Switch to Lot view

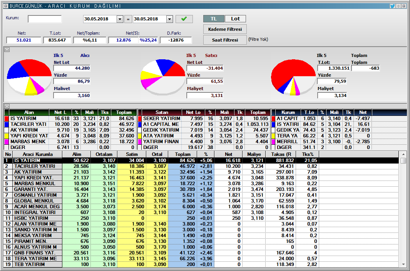[235, 18]
